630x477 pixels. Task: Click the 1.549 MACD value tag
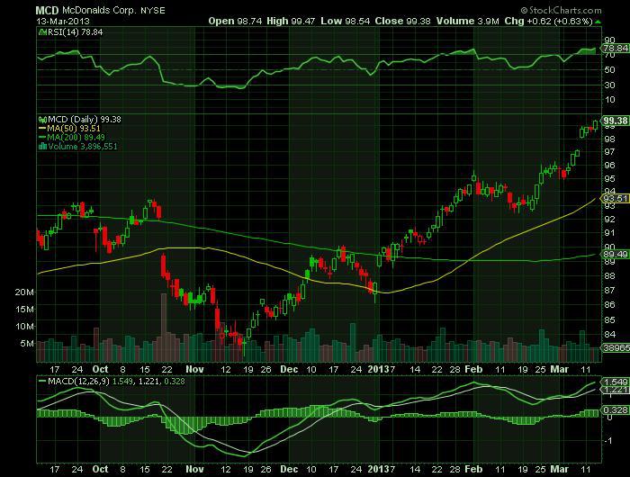pyautogui.click(x=615, y=382)
